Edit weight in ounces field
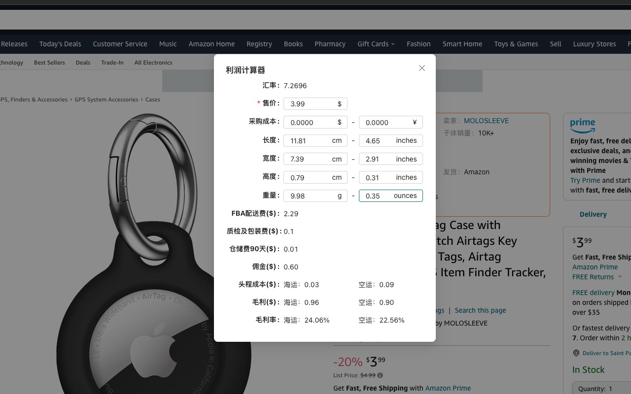Screen dimensions: 631x394 [x=390, y=196]
